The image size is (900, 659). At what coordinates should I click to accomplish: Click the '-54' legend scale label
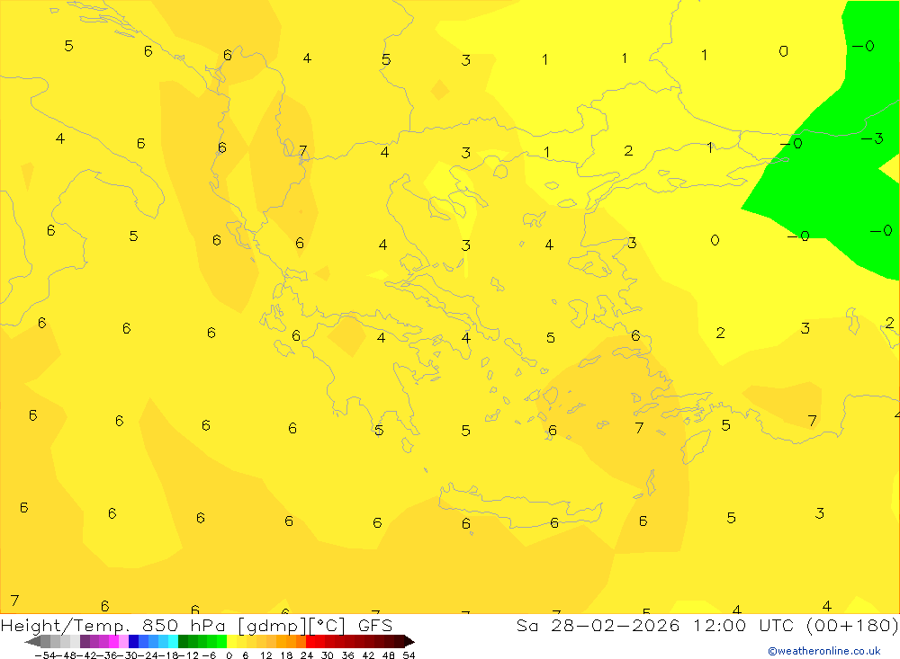pyautogui.click(x=45, y=655)
